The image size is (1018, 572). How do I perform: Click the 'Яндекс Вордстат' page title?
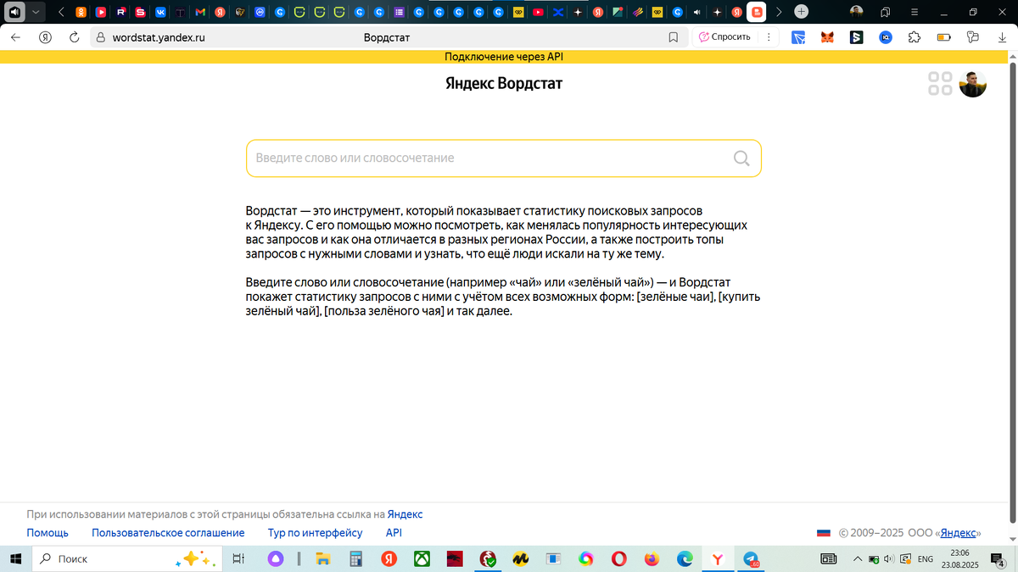click(x=504, y=83)
